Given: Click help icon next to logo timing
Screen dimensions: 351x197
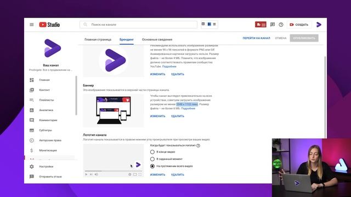Looking at the screenshot, I should pyautogui.click(x=198, y=146).
